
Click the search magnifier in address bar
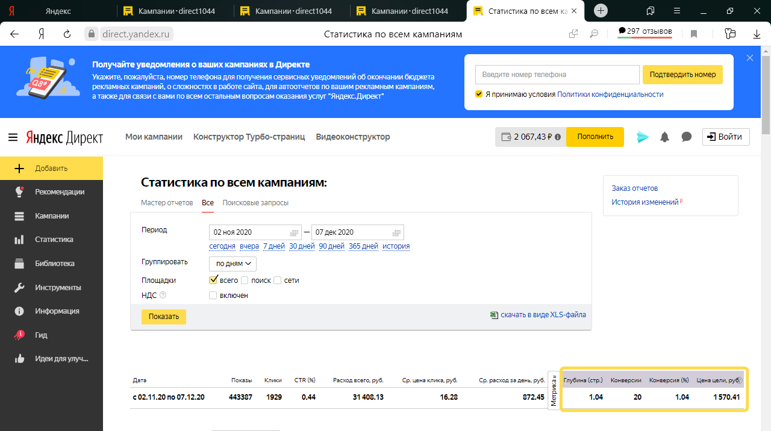pyautogui.click(x=594, y=34)
